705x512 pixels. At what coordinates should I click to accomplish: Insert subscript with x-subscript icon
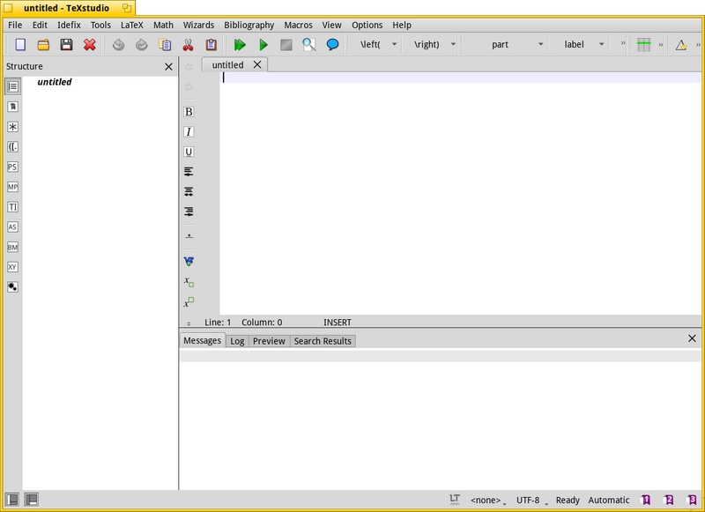point(189,281)
